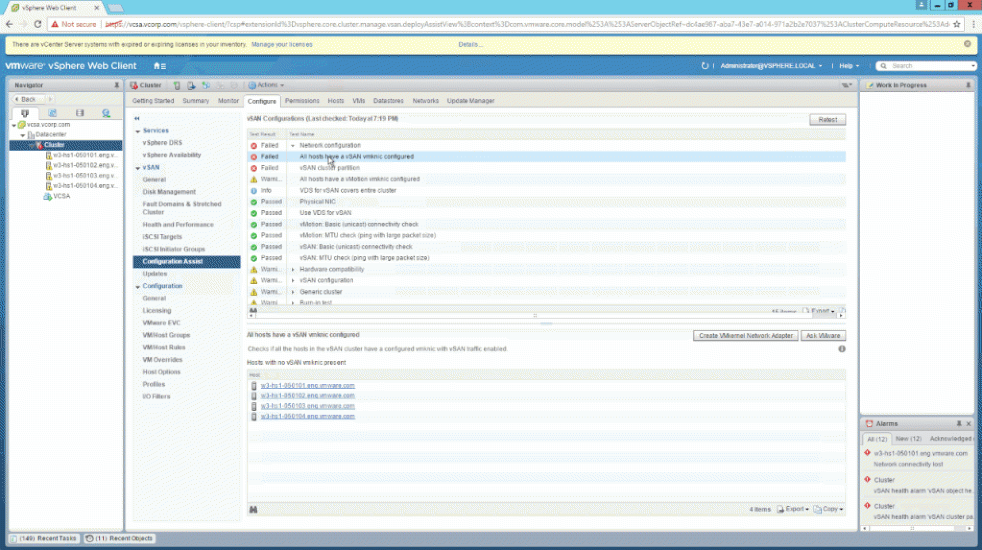The image size is (982, 550).
Task: Switch to the Monitor tab
Action: (228, 101)
